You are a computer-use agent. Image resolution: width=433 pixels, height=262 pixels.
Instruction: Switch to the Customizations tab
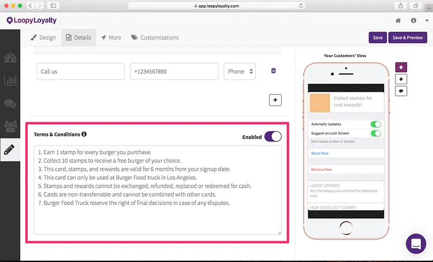point(155,38)
